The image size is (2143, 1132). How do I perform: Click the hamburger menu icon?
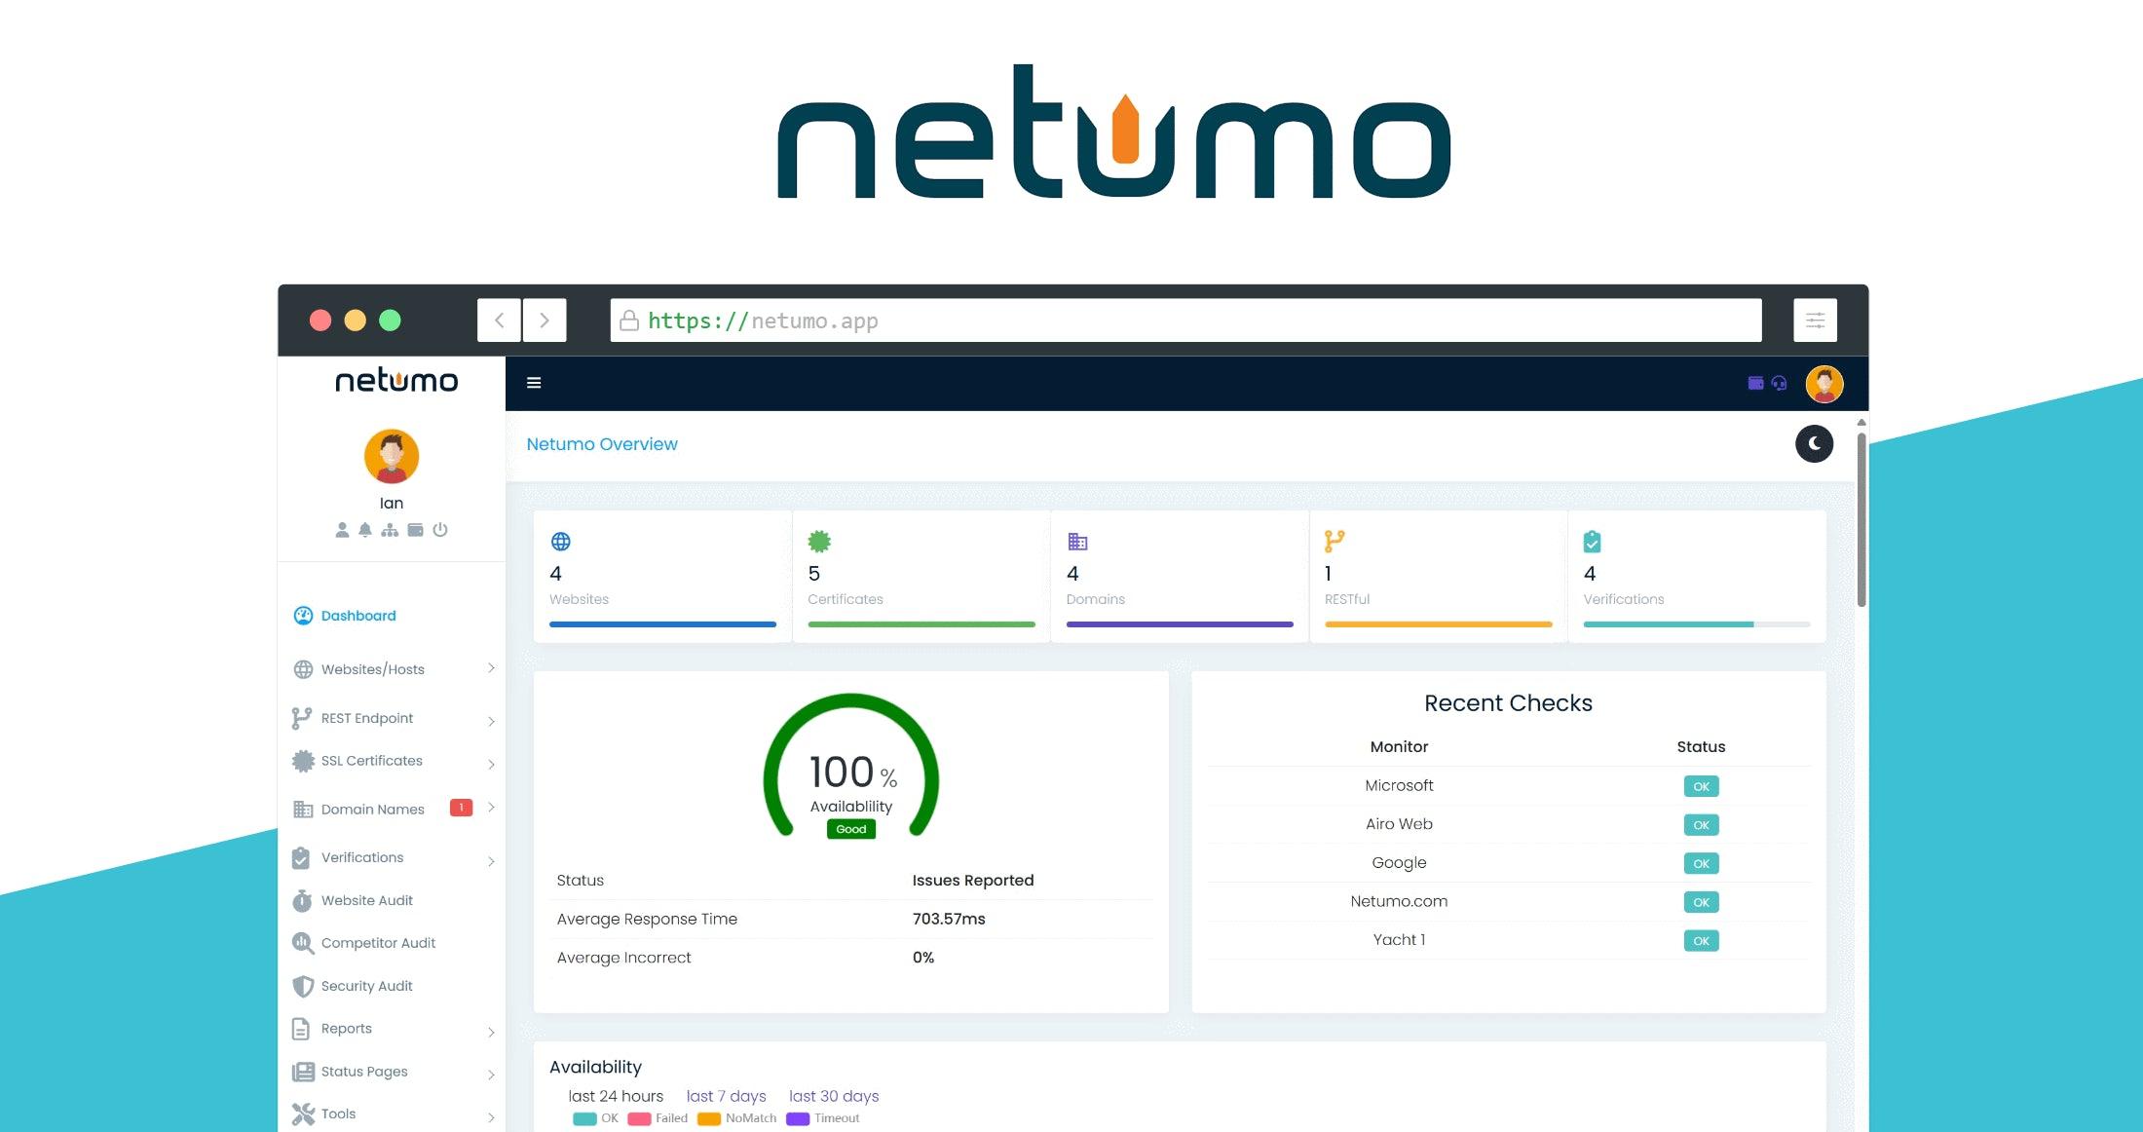click(x=534, y=383)
